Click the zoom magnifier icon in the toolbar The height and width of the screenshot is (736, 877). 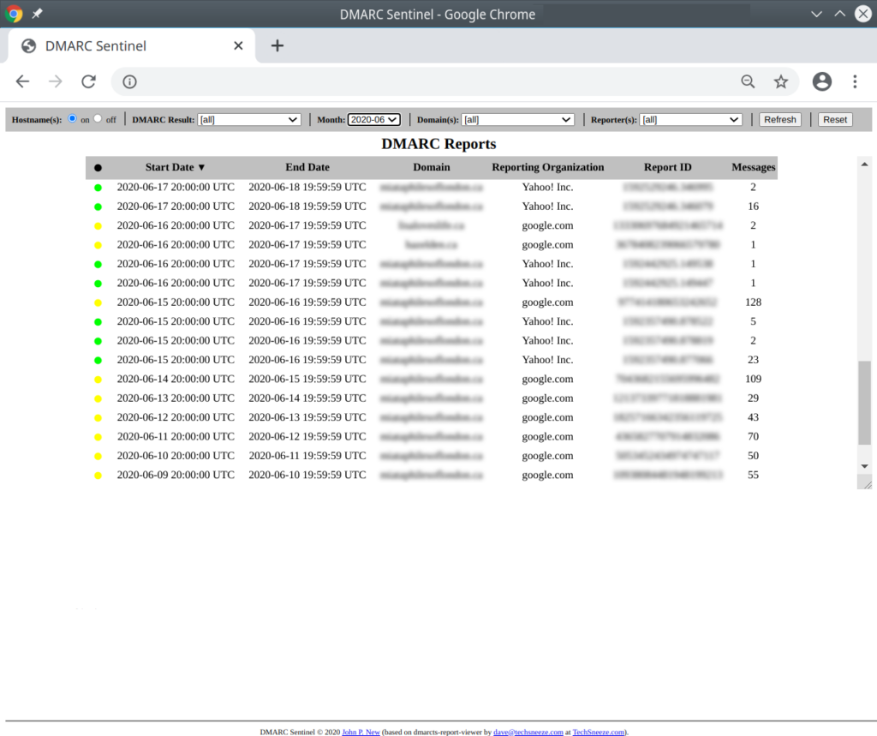748,81
